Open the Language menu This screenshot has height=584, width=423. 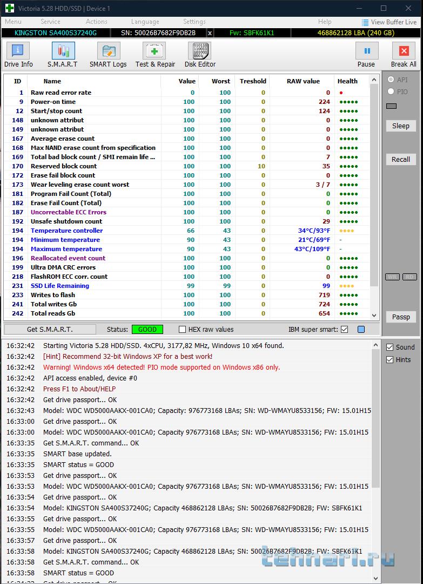[x=145, y=22]
